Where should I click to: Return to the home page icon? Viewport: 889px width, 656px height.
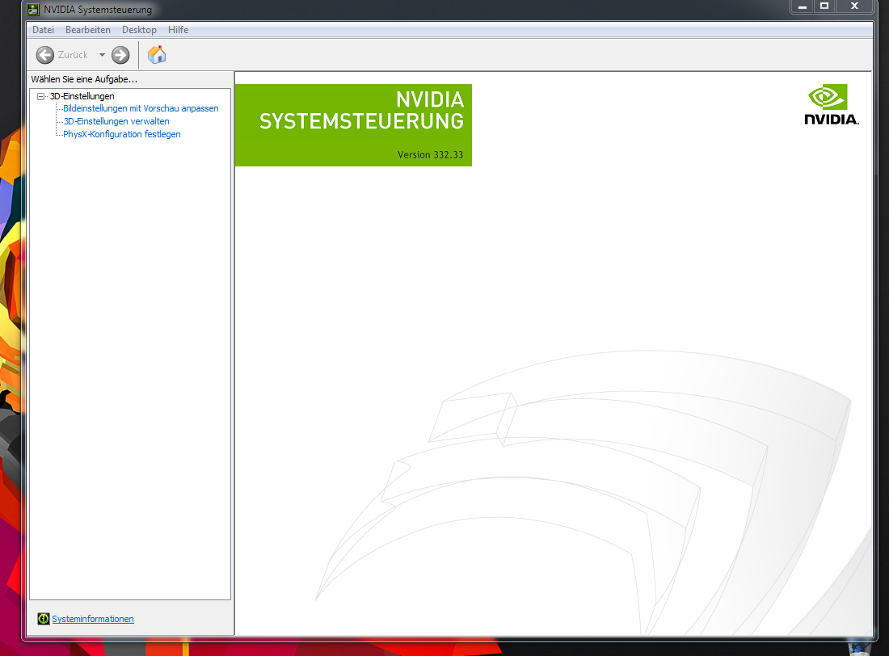tap(157, 54)
